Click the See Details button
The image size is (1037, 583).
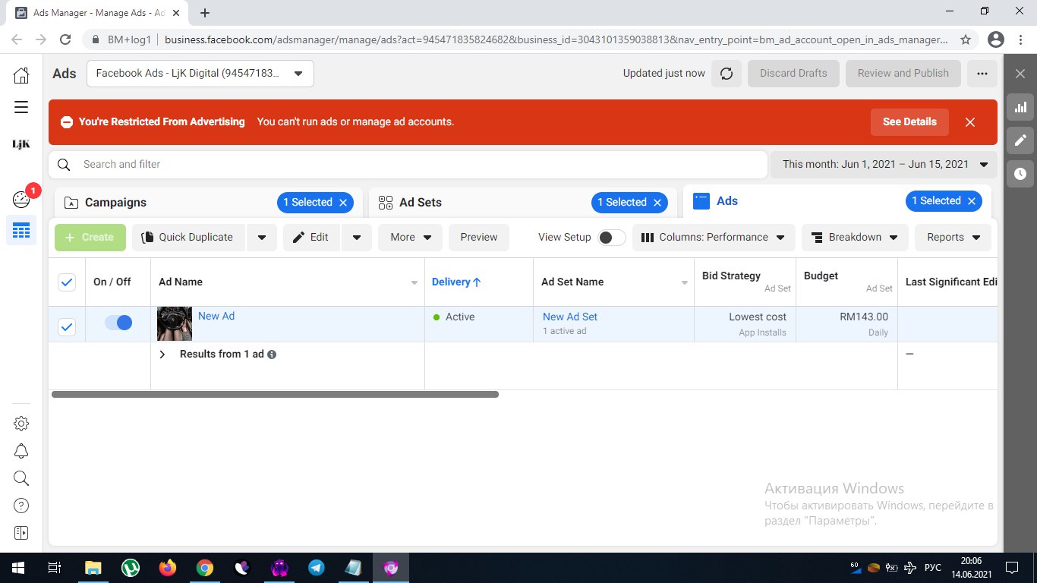[909, 121]
